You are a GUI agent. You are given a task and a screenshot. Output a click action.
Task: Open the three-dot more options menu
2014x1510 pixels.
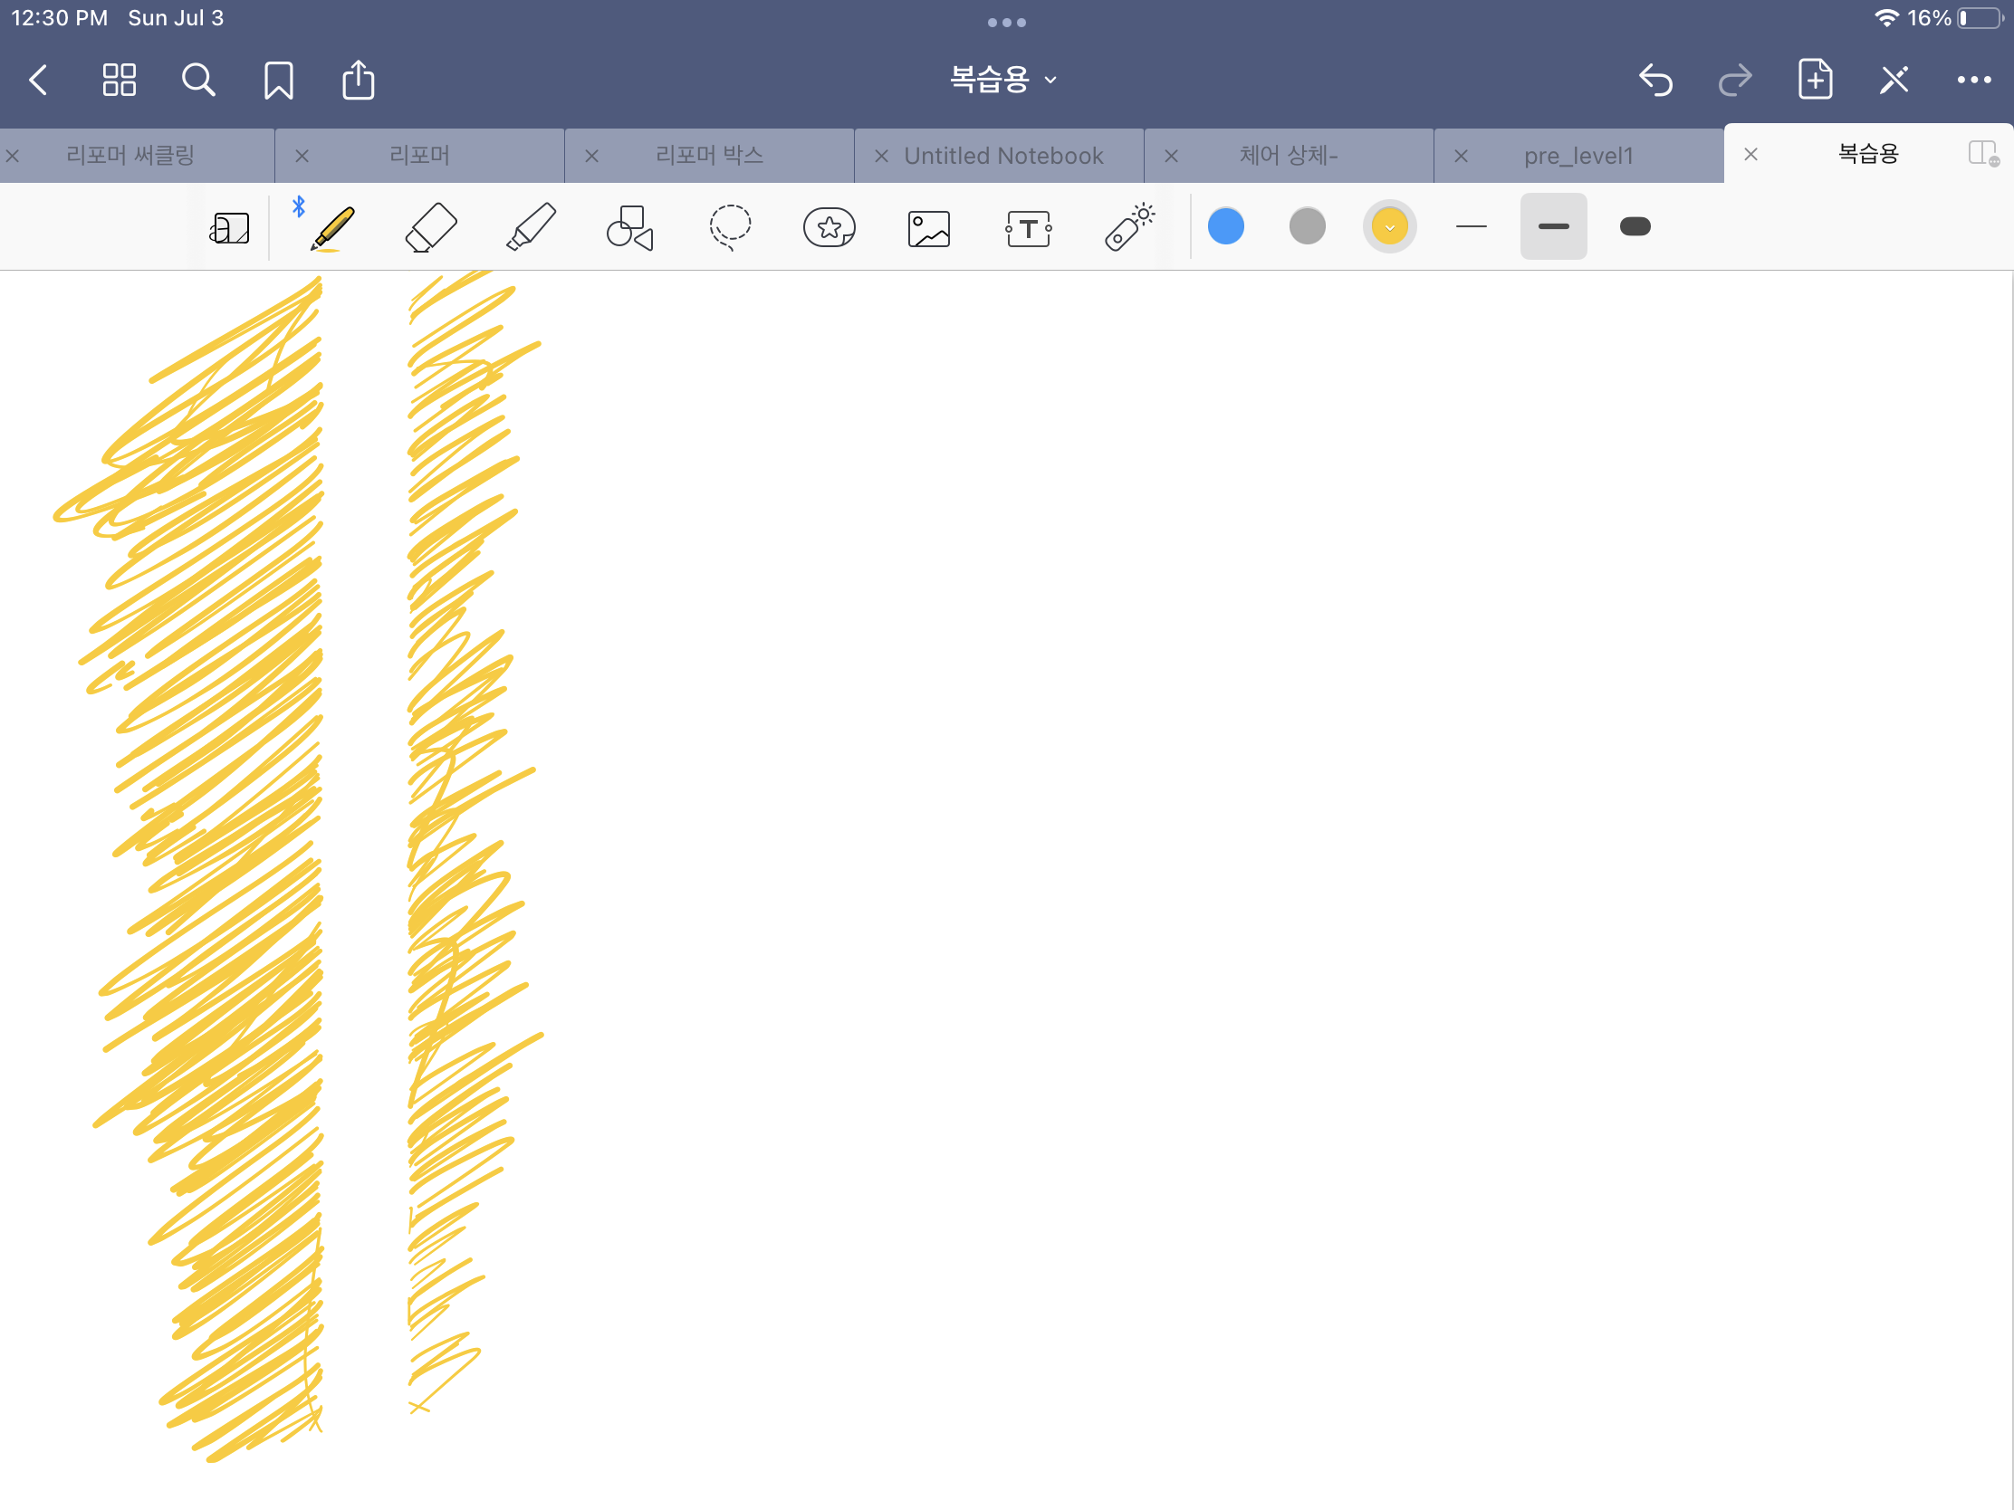(1973, 80)
